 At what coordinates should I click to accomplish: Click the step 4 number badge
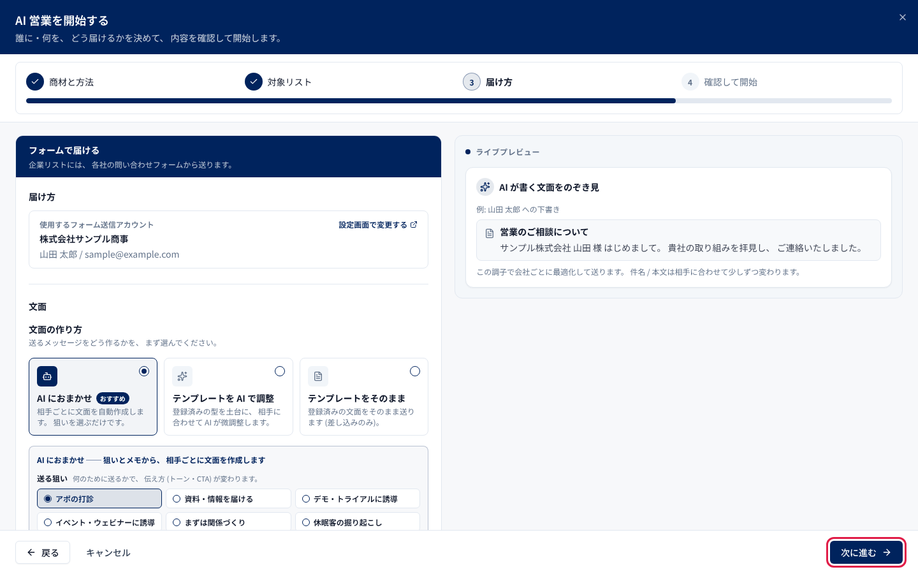[x=690, y=82]
